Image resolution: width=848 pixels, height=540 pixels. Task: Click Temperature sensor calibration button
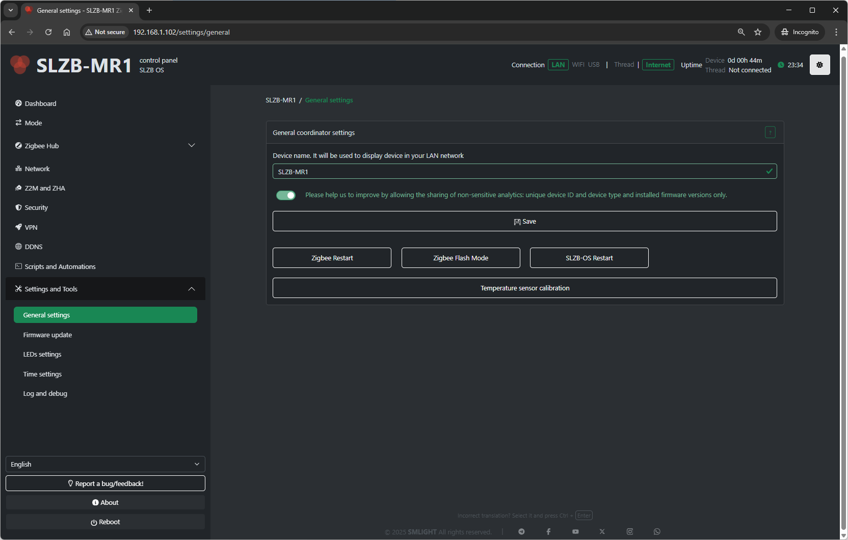524,288
